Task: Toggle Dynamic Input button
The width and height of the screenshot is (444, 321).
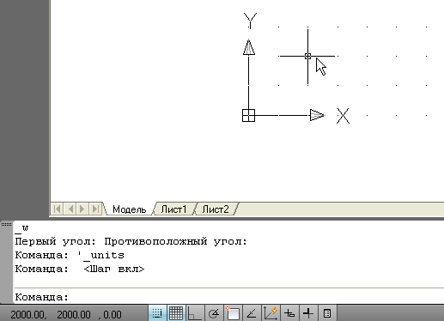Action: pyautogui.click(x=289, y=313)
